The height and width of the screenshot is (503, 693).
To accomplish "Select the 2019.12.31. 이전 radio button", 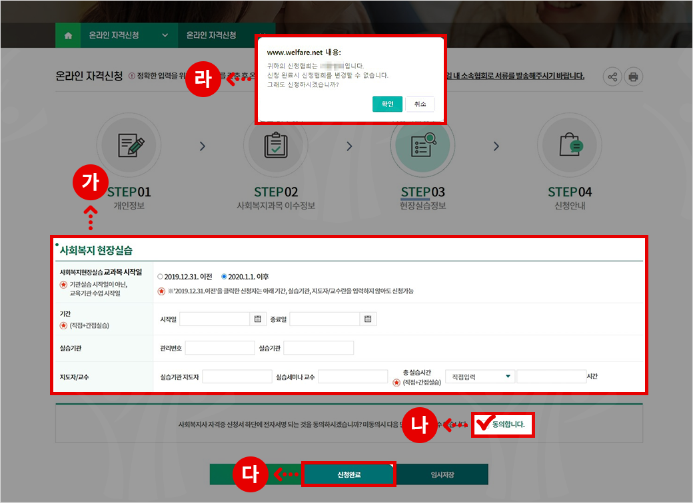I will coord(160,277).
